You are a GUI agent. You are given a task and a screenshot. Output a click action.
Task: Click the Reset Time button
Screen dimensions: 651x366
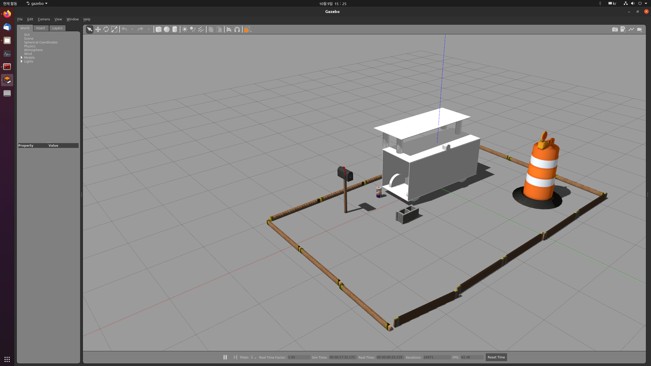tap(496, 357)
